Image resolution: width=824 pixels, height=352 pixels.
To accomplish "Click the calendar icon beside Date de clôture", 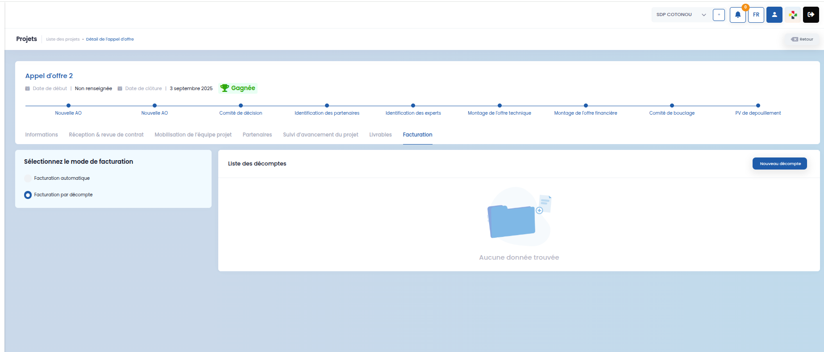I will [x=120, y=88].
